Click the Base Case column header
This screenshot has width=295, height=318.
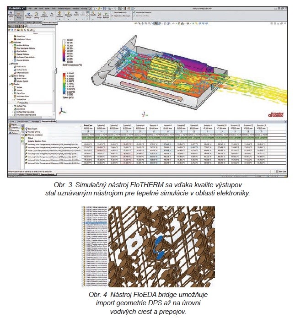point(88,125)
